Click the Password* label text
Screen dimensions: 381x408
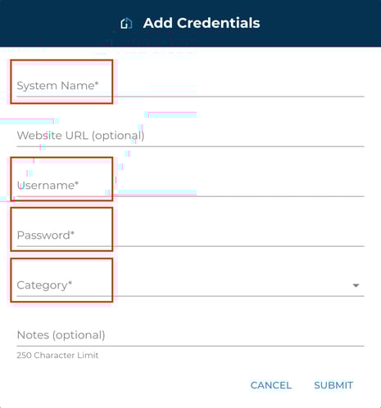46,235
